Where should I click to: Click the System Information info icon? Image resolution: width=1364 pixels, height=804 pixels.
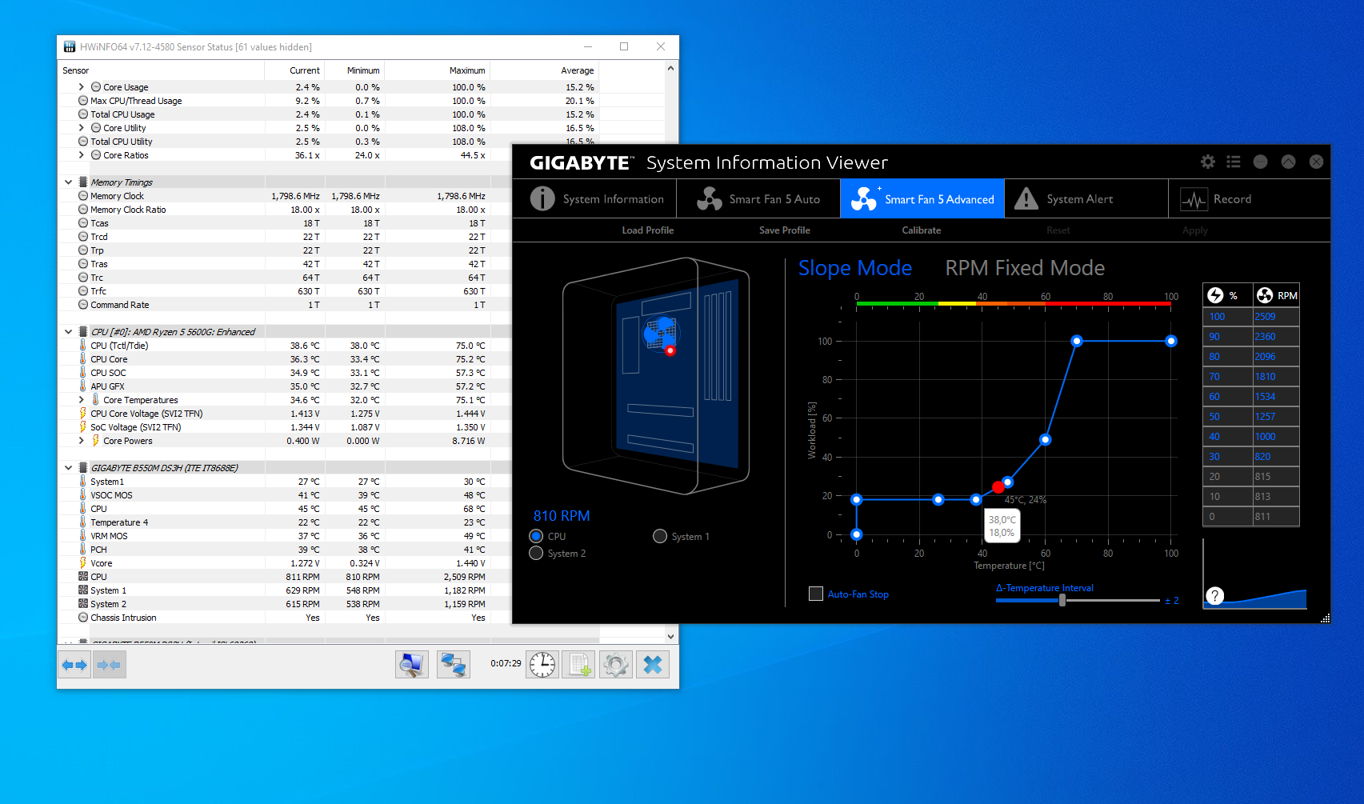(x=542, y=198)
